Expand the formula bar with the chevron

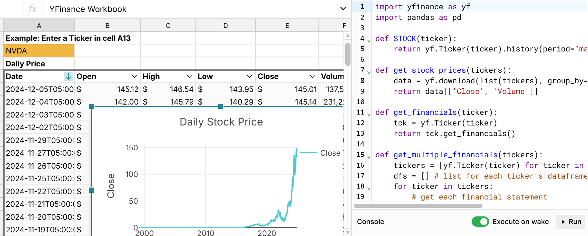(343, 9)
